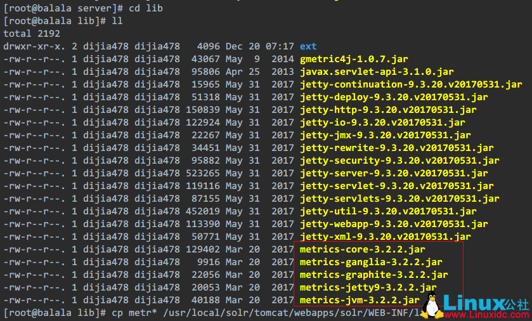Click jetty-server-9.3.20.v20170531.jar
Viewport: 532px width, 321px height.
tap(394, 173)
